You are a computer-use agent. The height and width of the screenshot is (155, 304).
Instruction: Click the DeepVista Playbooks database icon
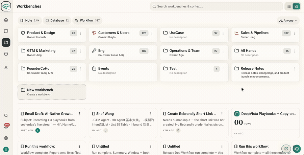(x=237, y=114)
